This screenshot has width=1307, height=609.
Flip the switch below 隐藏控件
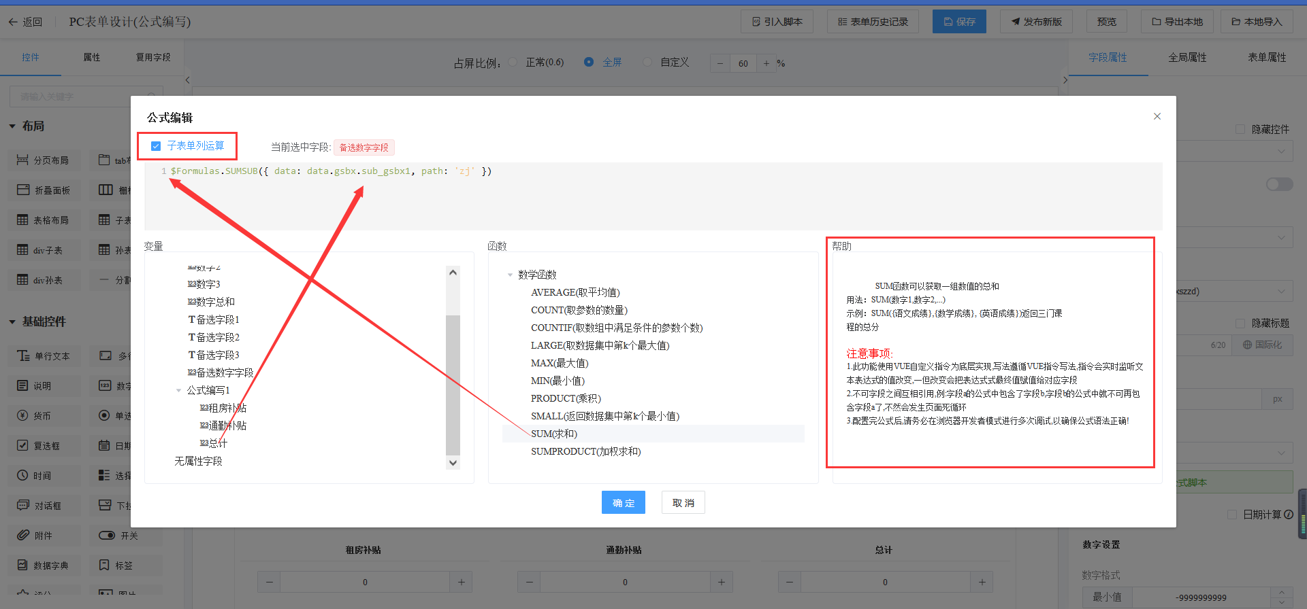click(x=1279, y=184)
